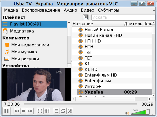Click horizontal scroll left arrow in channel list
This screenshot has height=117, width=157.
(74, 99)
